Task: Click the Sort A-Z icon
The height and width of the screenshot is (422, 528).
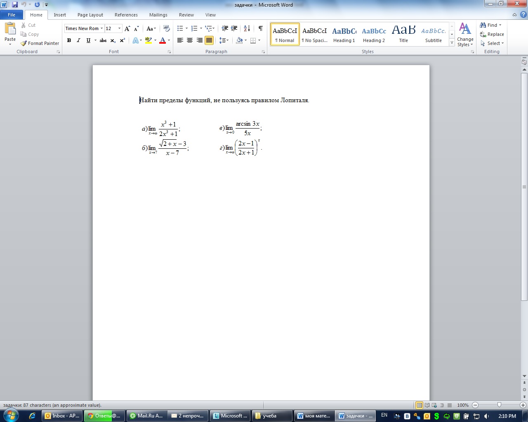Action: pos(247,28)
